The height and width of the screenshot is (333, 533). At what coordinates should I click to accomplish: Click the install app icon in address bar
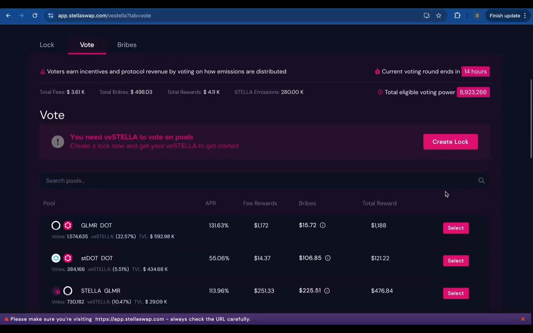click(x=426, y=16)
